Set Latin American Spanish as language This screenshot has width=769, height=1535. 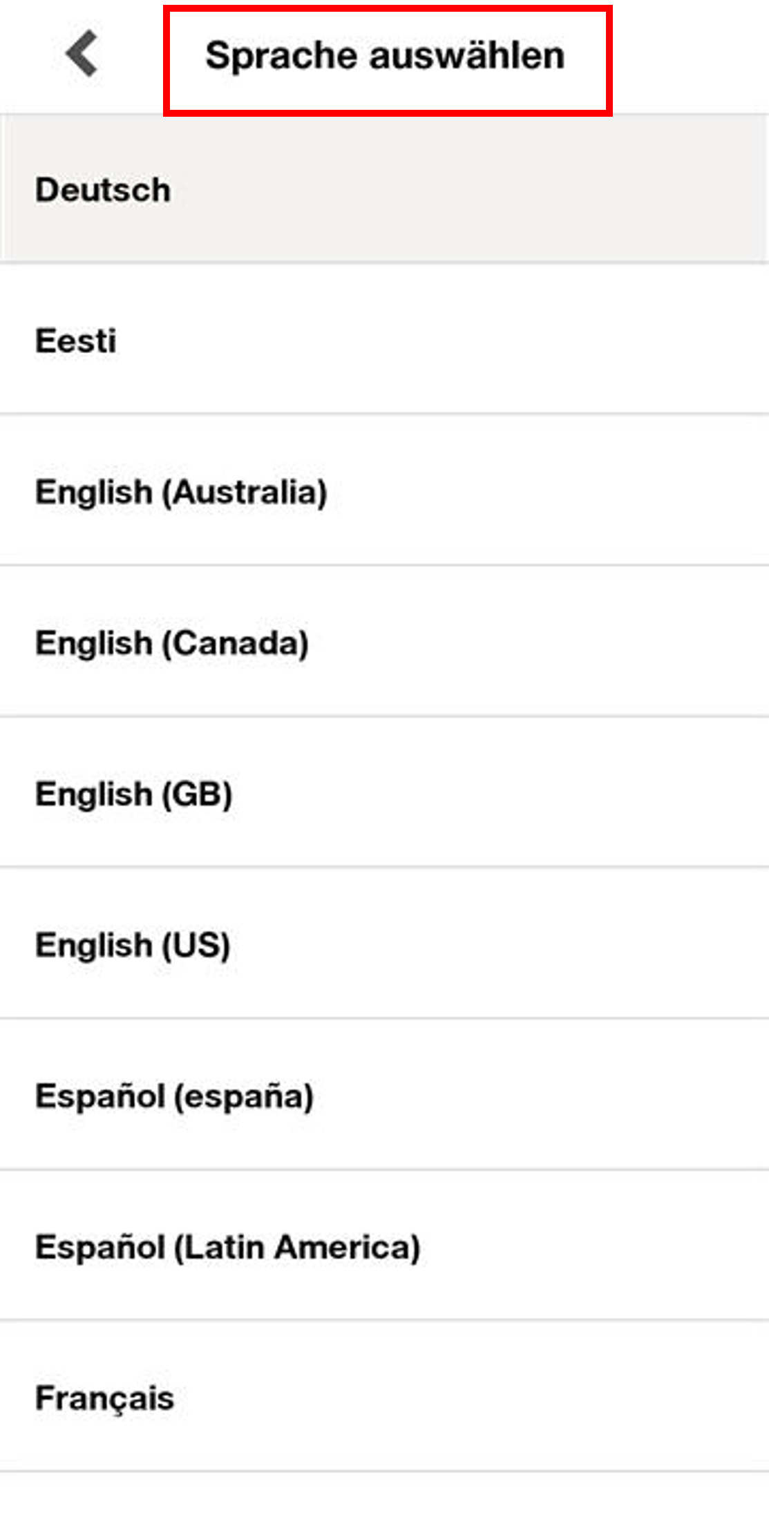click(384, 1246)
